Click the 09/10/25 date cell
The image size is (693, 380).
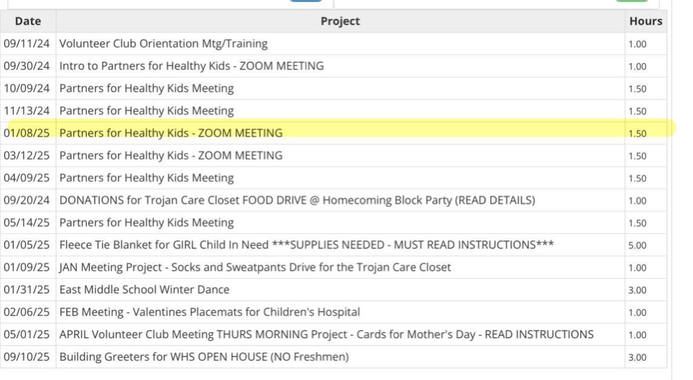pos(27,357)
